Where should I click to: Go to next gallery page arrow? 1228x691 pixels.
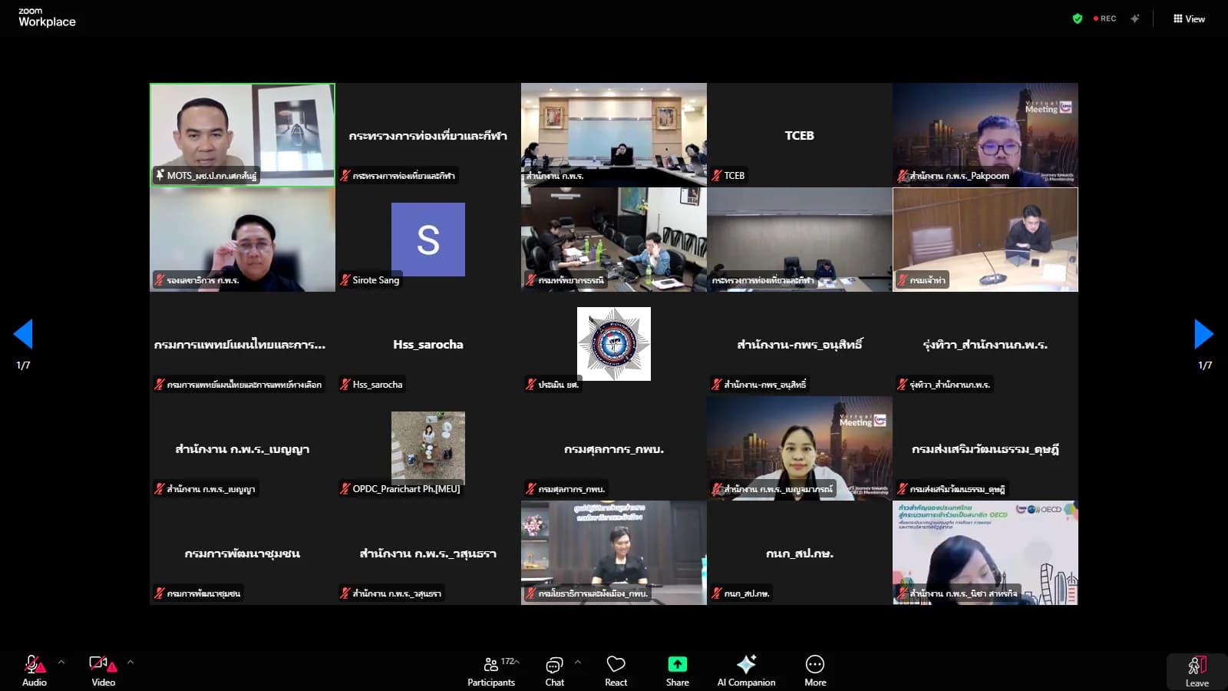(1203, 334)
